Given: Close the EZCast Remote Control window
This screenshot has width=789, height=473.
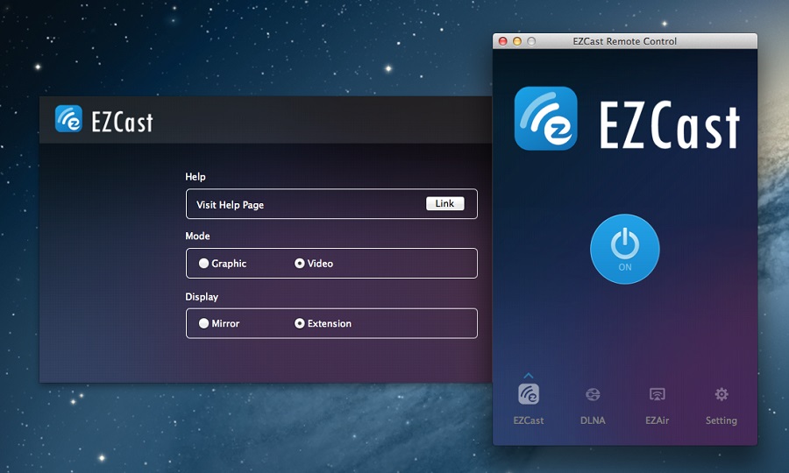Looking at the screenshot, I should pyautogui.click(x=502, y=41).
